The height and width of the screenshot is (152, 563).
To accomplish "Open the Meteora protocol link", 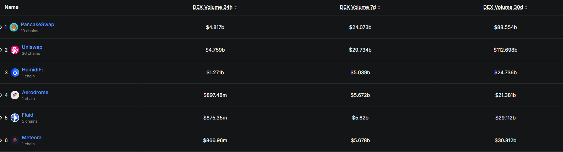I will [x=32, y=138].
